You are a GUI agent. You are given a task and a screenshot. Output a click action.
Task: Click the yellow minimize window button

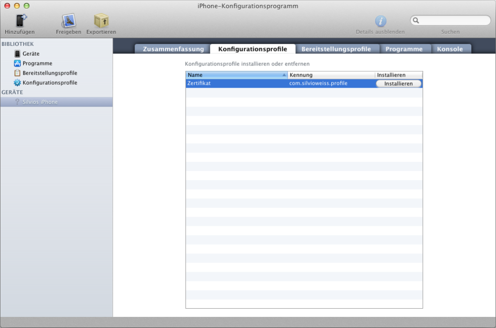tap(17, 6)
